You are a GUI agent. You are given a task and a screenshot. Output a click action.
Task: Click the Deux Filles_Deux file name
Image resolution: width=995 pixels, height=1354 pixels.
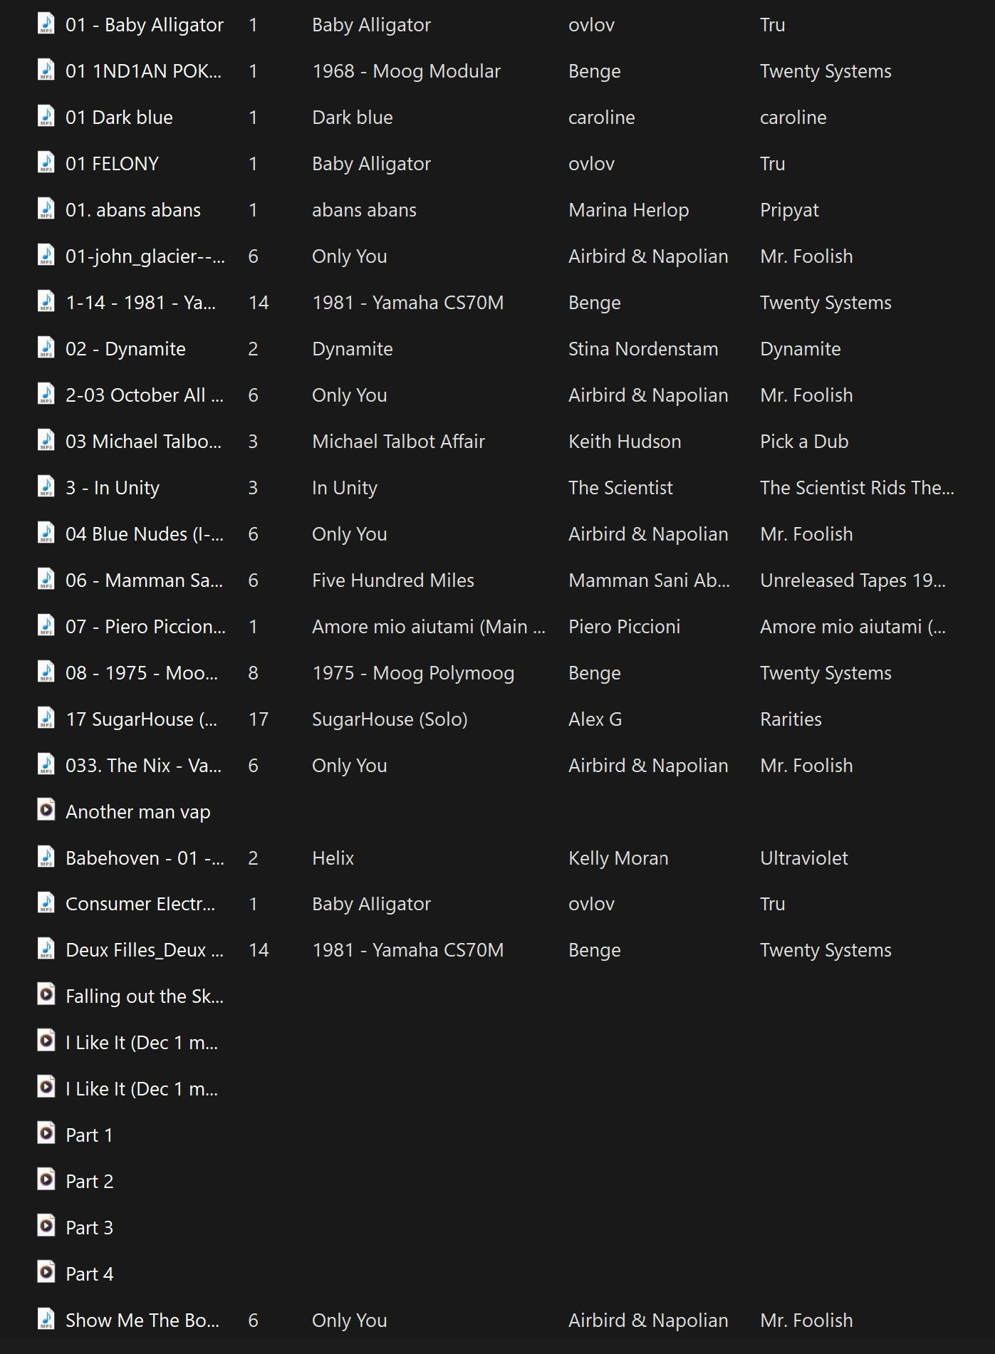tap(145, 950)
